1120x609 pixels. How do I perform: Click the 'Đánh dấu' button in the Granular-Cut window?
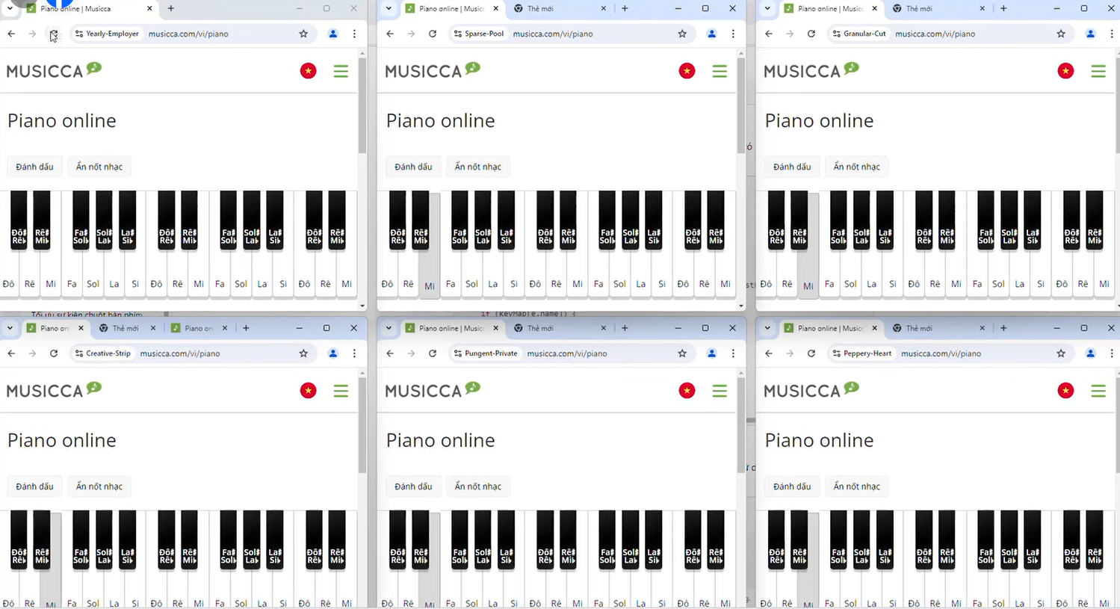[x=792, y=167]
